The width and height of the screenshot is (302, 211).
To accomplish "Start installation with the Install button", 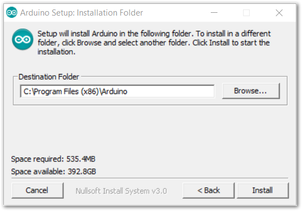I will pos(263,190).
